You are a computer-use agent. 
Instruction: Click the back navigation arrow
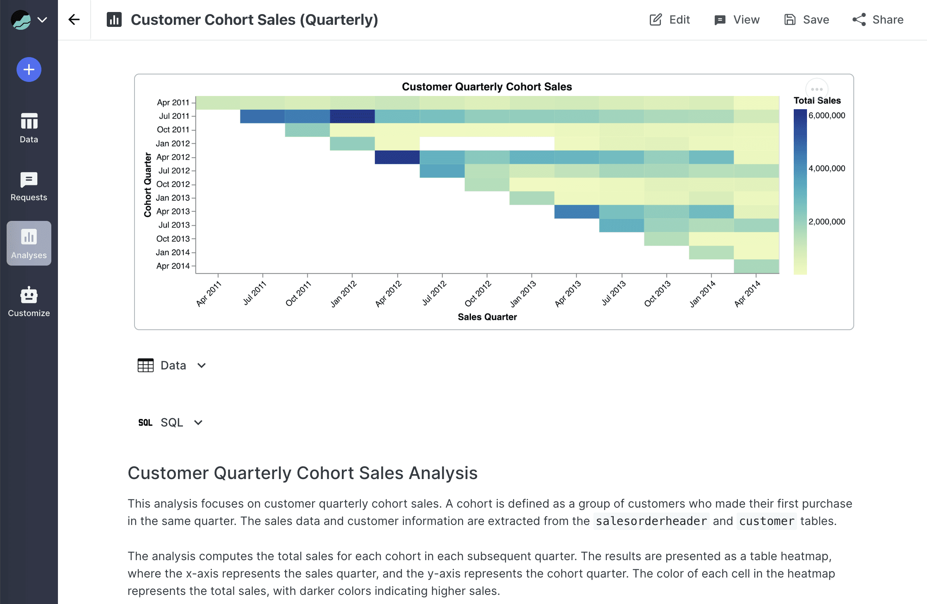pyautogui.click(x=74, y=19)
